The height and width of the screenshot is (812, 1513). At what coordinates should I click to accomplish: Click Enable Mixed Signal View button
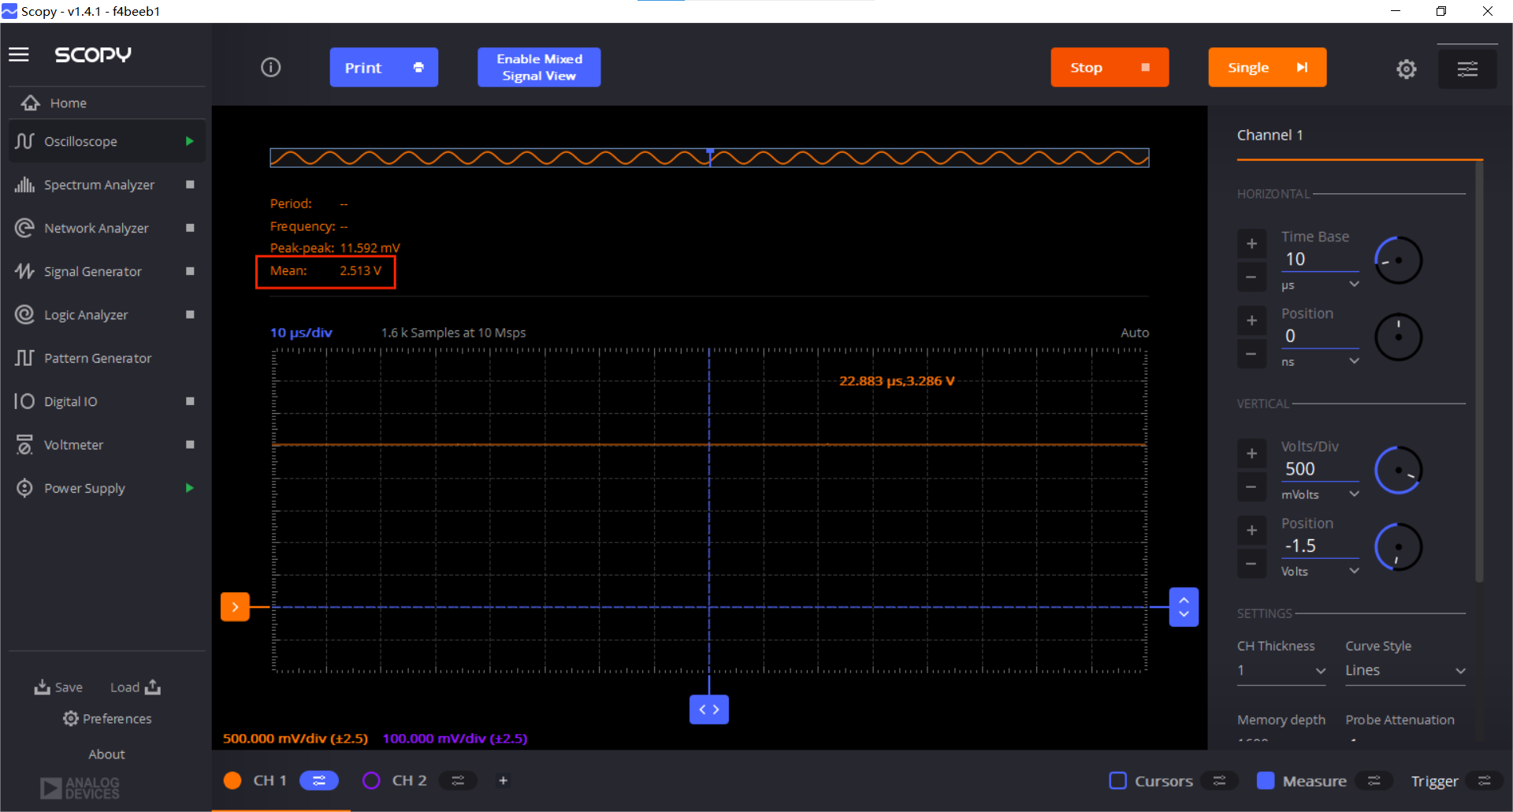tap(539, 68)
